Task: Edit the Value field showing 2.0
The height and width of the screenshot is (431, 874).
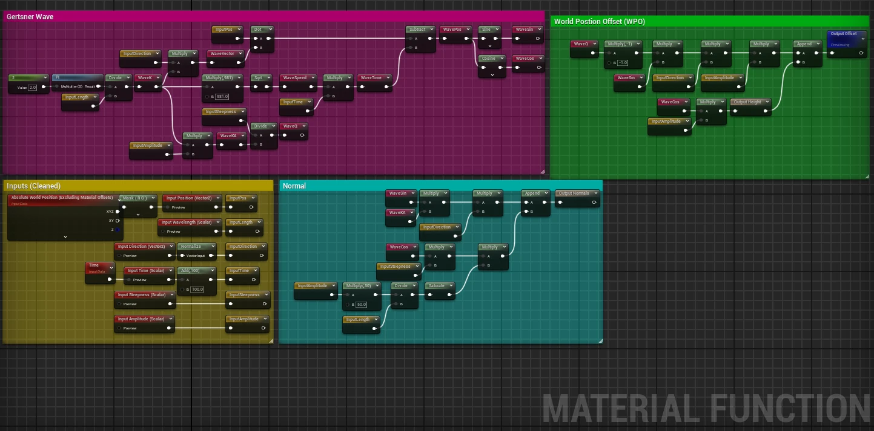Action: (x=33, y=87)
